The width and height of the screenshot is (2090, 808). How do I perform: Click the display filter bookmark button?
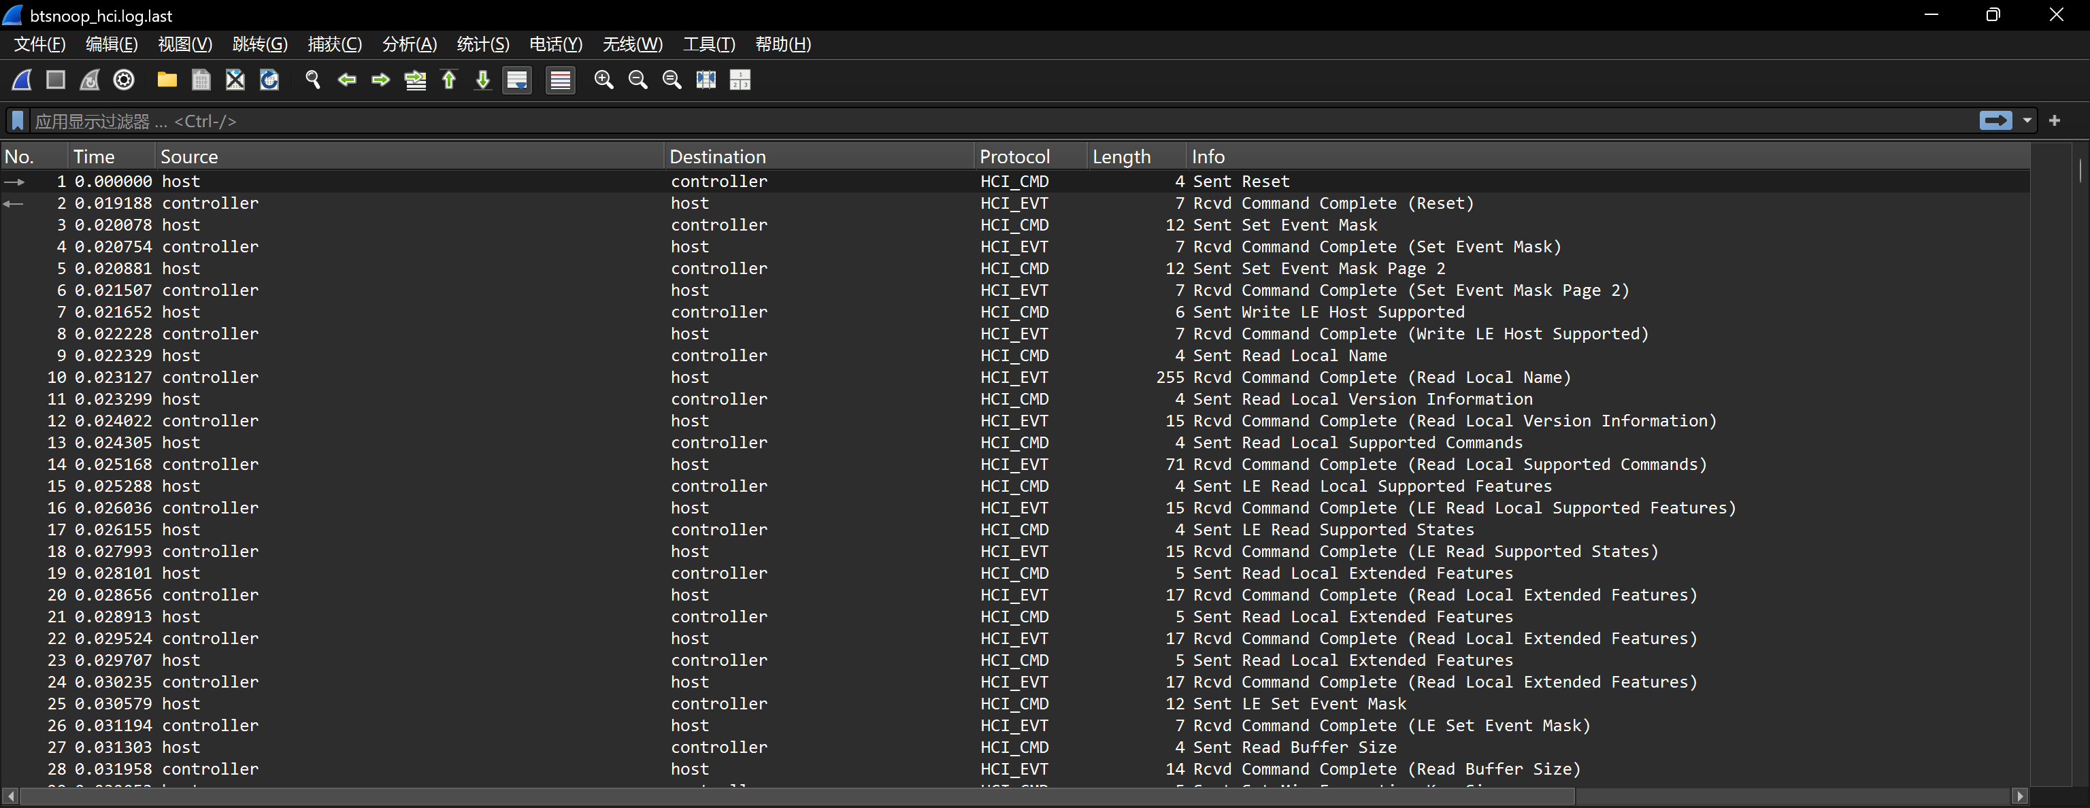point(17,121)
